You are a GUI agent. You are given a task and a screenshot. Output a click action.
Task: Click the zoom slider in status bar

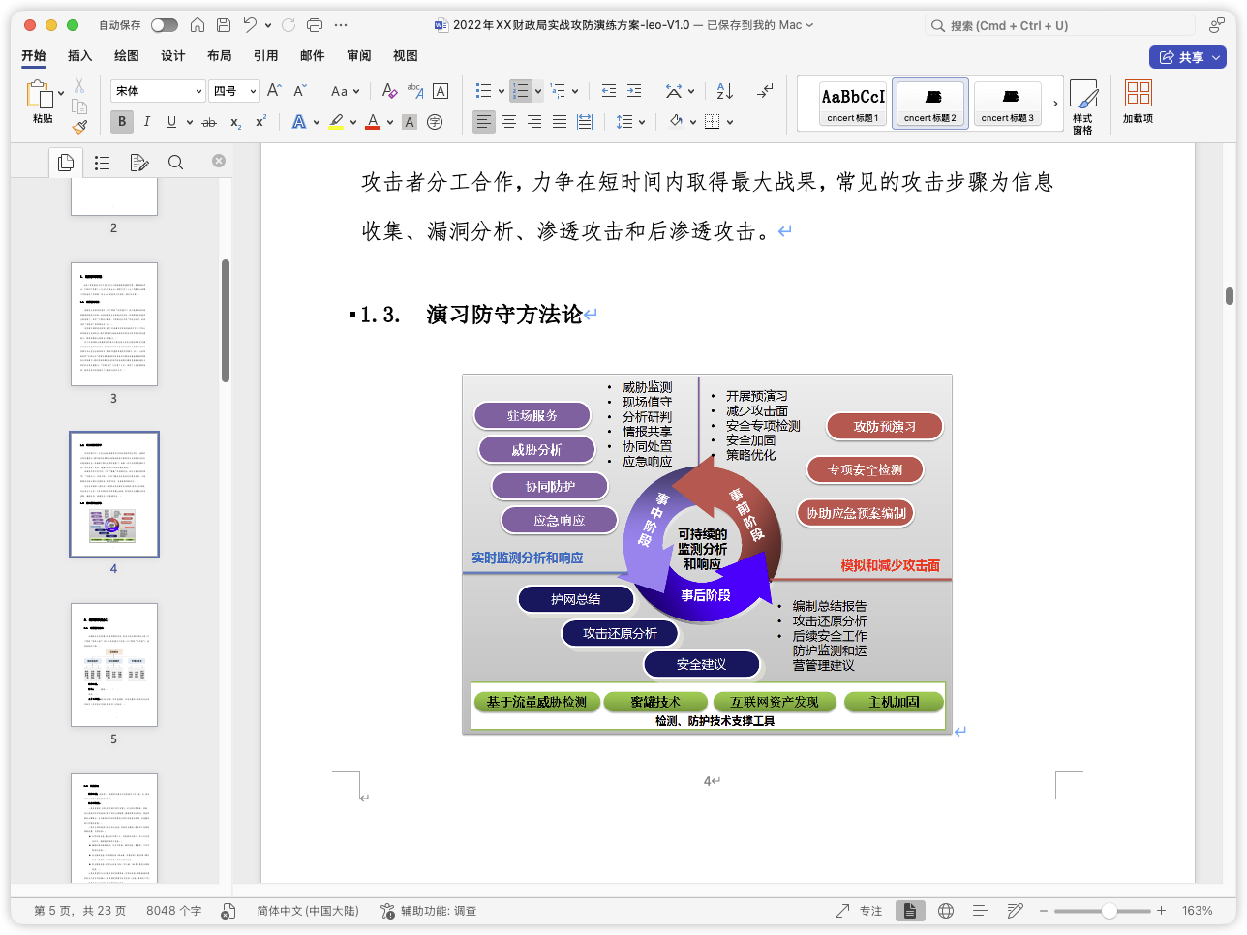[1109, 911]
